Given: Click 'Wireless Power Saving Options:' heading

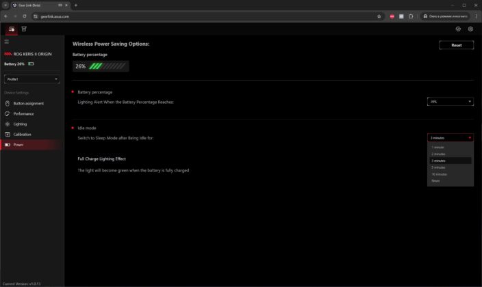Looking at the screenshot, I should [x=111, y=44].
